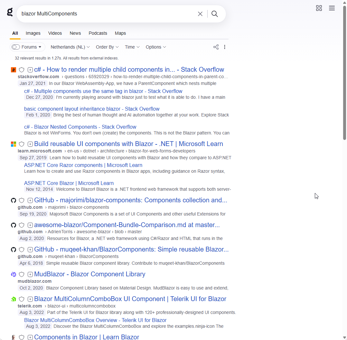The image size is (347, 340).
Task: Click the vertical scrollbar thumb
Action: (x=344, y=73)
